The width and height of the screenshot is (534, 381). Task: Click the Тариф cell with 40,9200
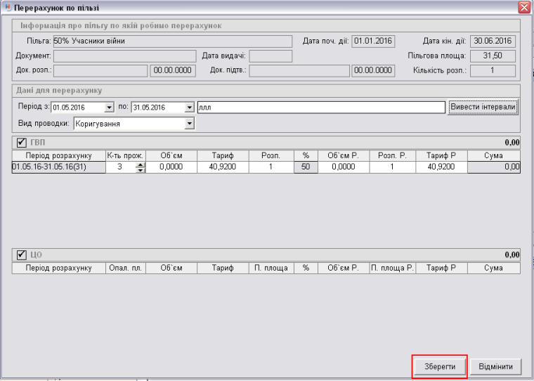[221, 167]
